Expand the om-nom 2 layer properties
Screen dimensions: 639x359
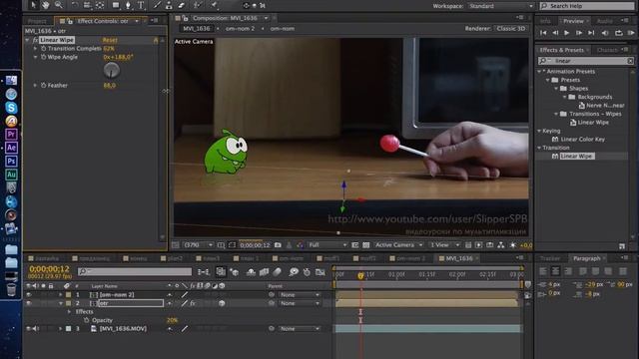61,295
